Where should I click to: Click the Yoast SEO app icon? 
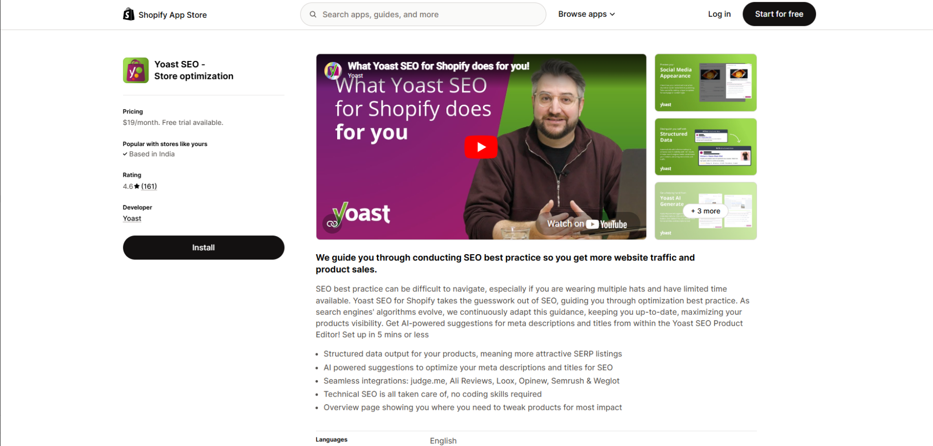tap(136, 70)
